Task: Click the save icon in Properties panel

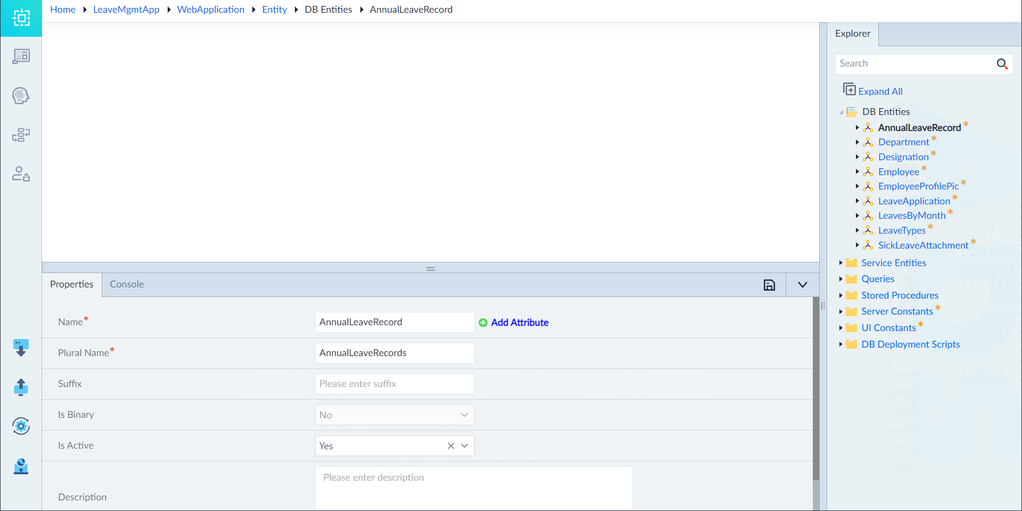Action: coord(769,285)
